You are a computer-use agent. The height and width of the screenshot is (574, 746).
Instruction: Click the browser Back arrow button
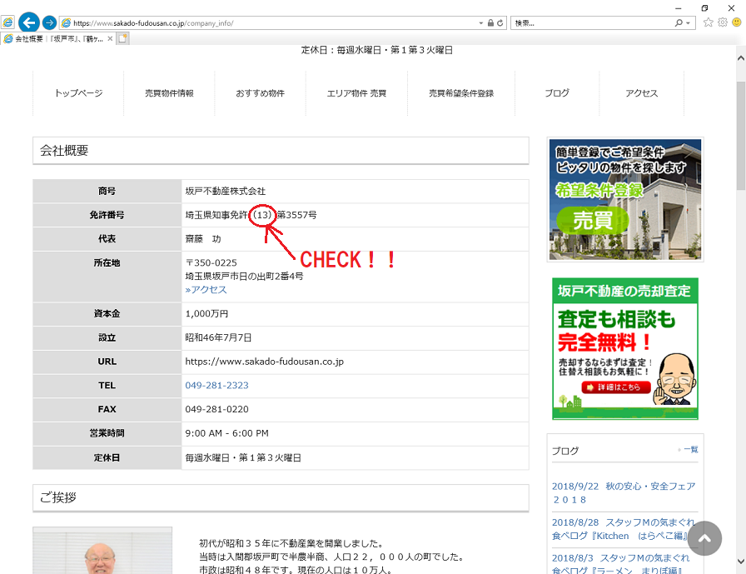29,22
